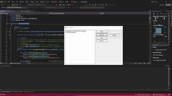The width and height of the screenshot is (172, 96).
Task: Collapse the Events graph section triangle
Action: coord(153,21)
